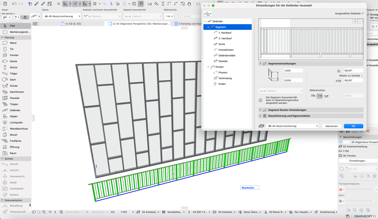
Task: Click plus button above railing preview
Action: coord(355,21)
